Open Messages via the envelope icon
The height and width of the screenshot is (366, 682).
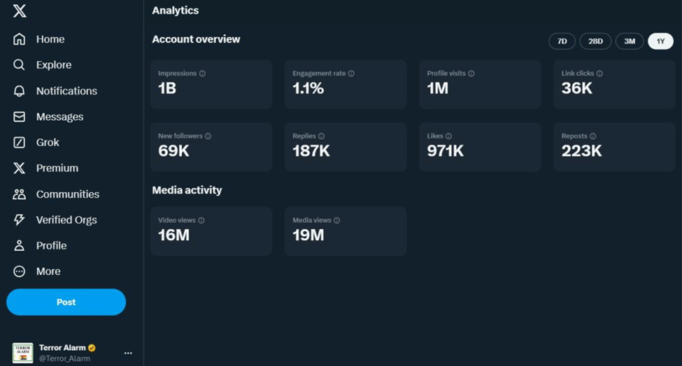click(20, 117)
